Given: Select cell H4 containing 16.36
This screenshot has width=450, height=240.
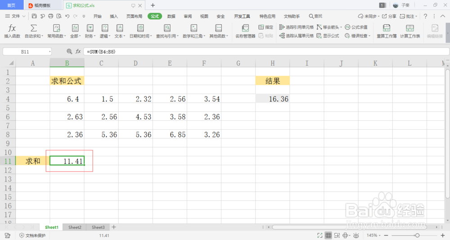Looking at the screenshot, I should [x=272, y=99].
